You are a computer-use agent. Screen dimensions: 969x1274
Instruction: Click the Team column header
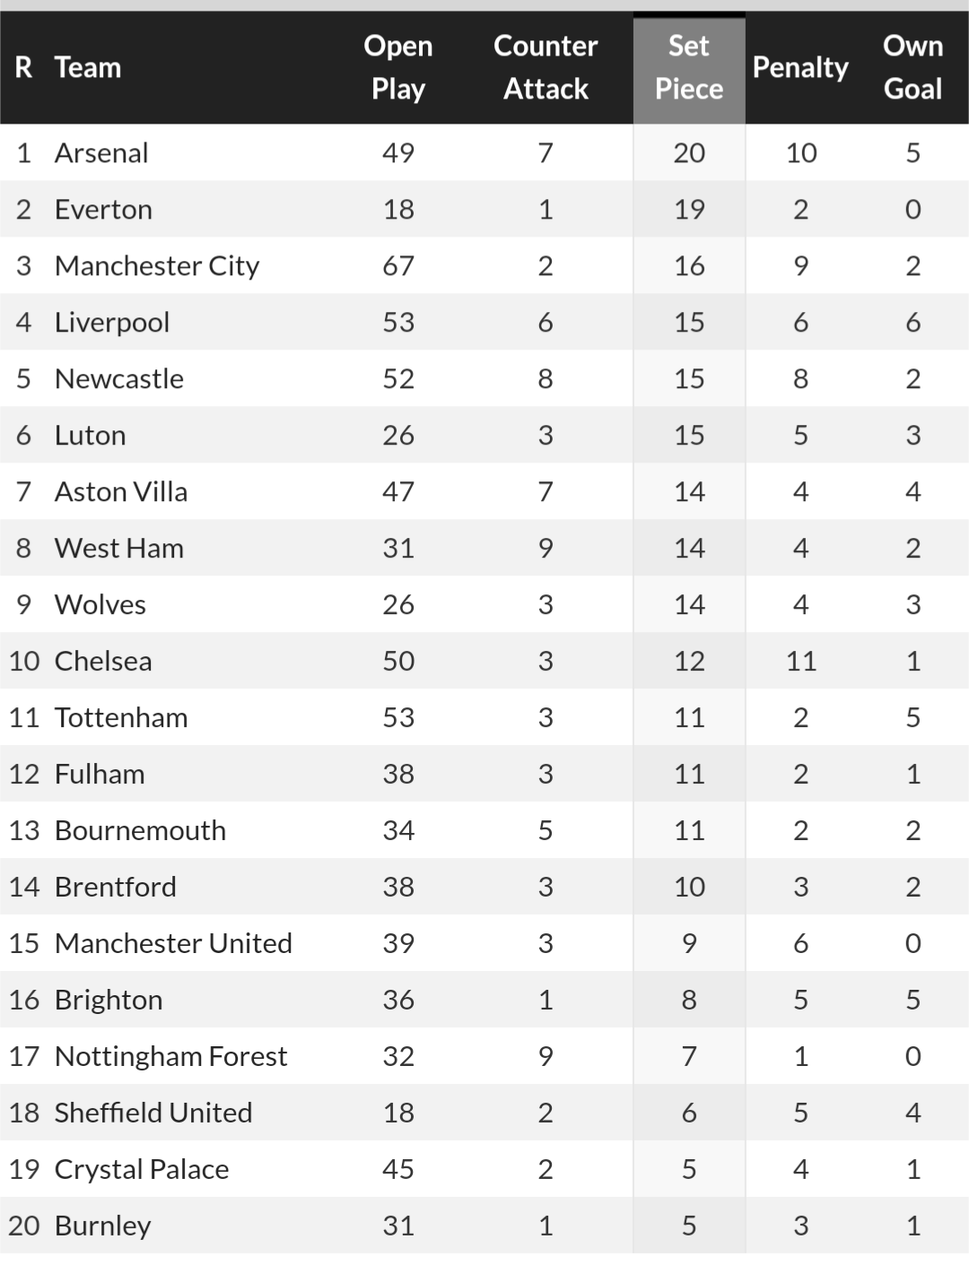pos(87,67)
